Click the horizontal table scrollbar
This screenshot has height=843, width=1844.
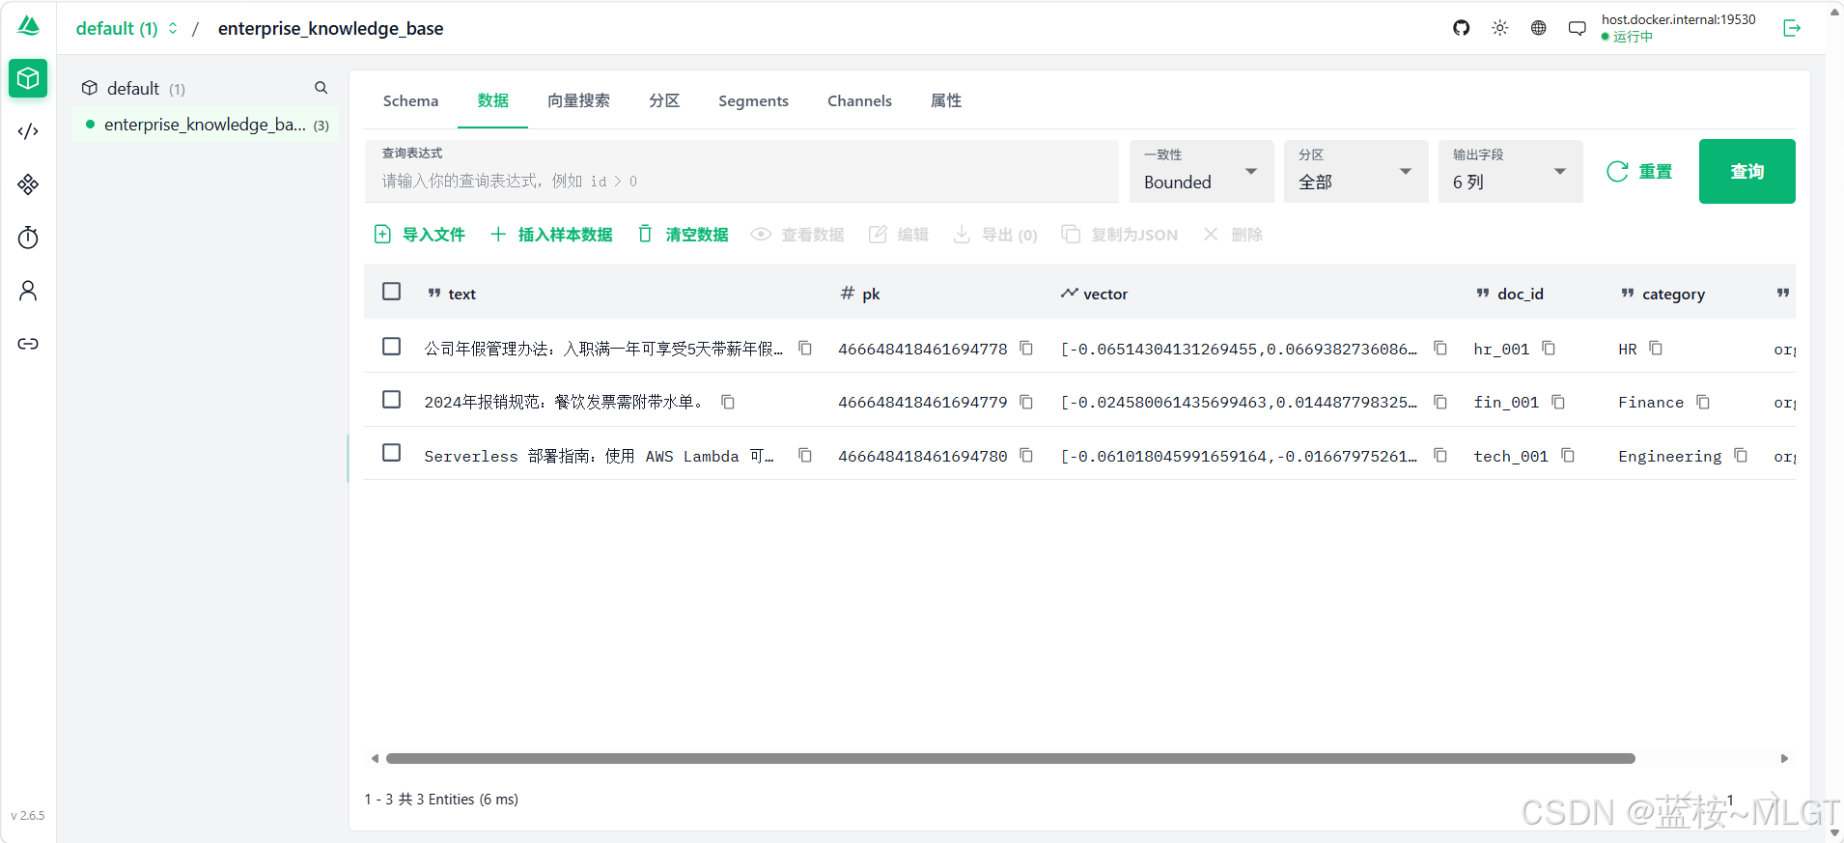pos(1010,758)
